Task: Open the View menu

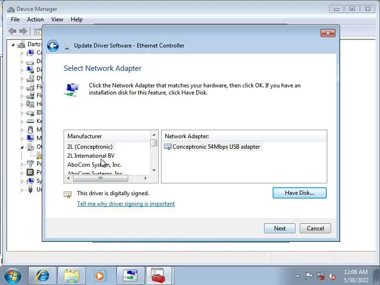Action: click(x=57, y=19)
